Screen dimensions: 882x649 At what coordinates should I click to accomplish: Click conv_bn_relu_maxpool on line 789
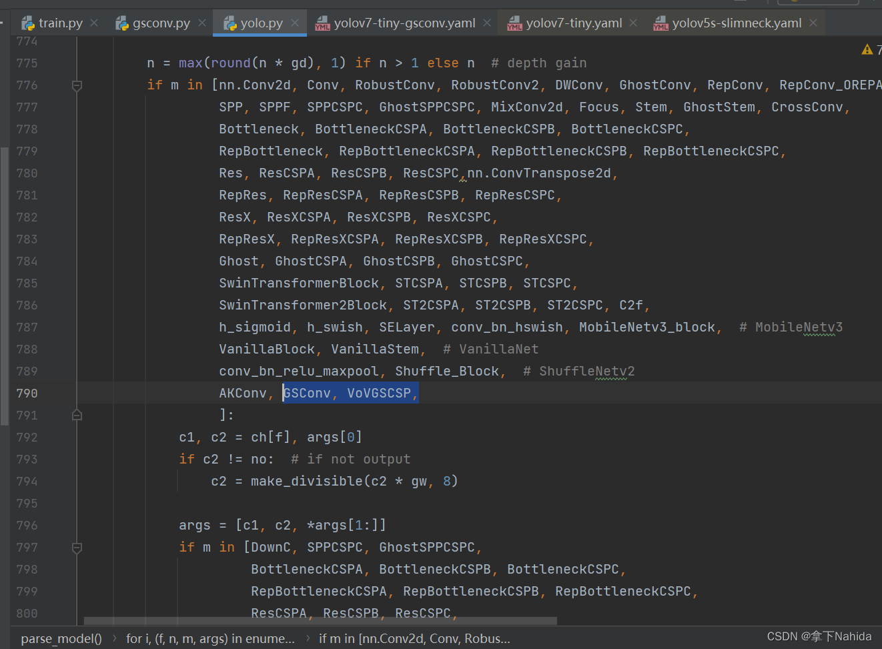click(299, 372)
